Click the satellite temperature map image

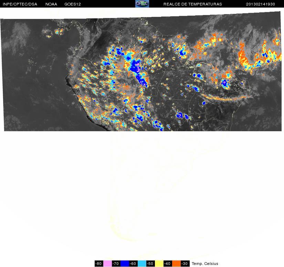pyautogui.click(x=141, y=72)
